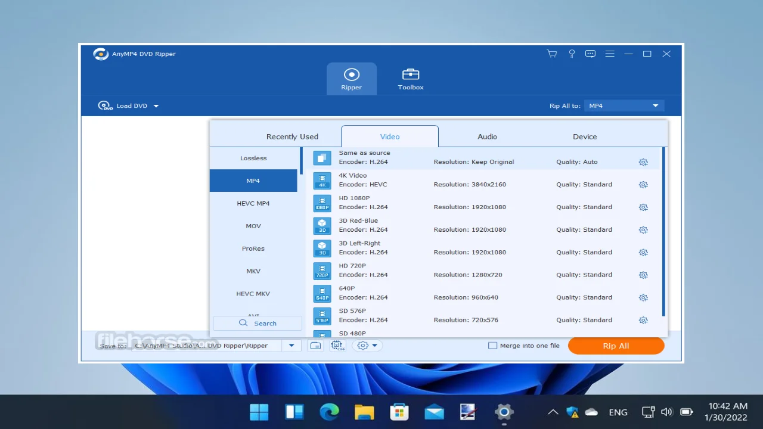Open the settings gear dropdown in bottom bar
This screenshot has height=429, width=763.
pyautogui.click(x=367, y=346)
